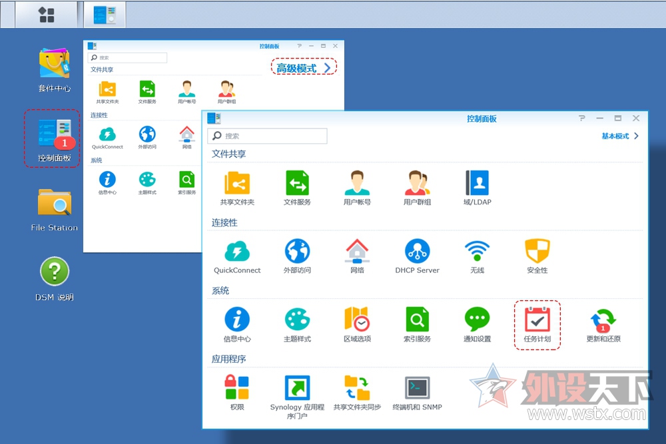Open the DSM 说明 help icon
The height and width of the screenshot is (444, 666).
[x=55, y=278]
